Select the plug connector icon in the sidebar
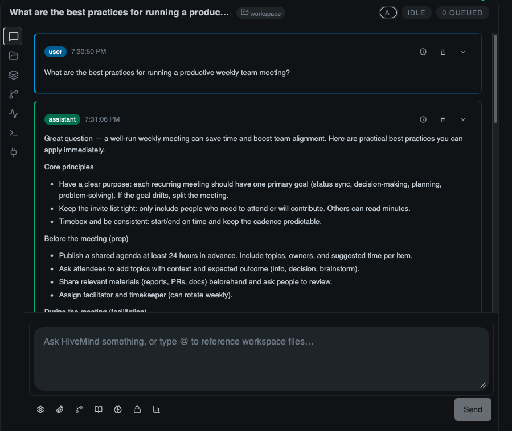 pos(13,152)
